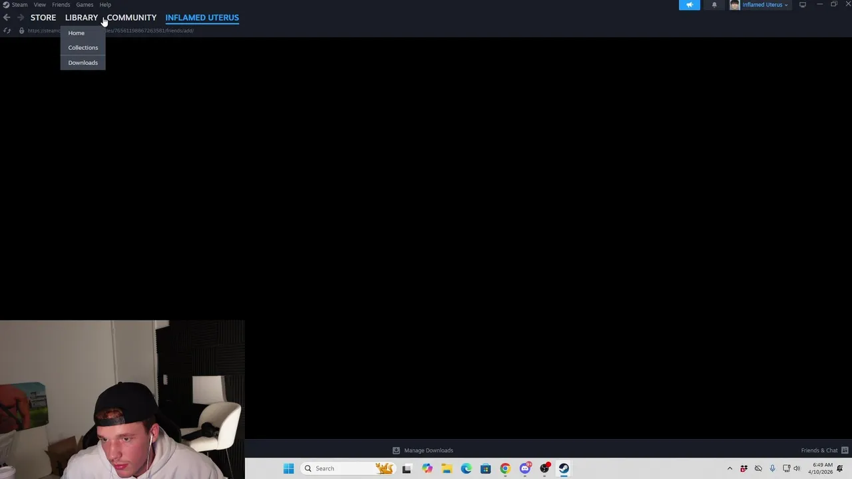The height and width of the screenshot is (479, 852).
Task: Go forward using the forward arrow
Action: click(21, 17)
